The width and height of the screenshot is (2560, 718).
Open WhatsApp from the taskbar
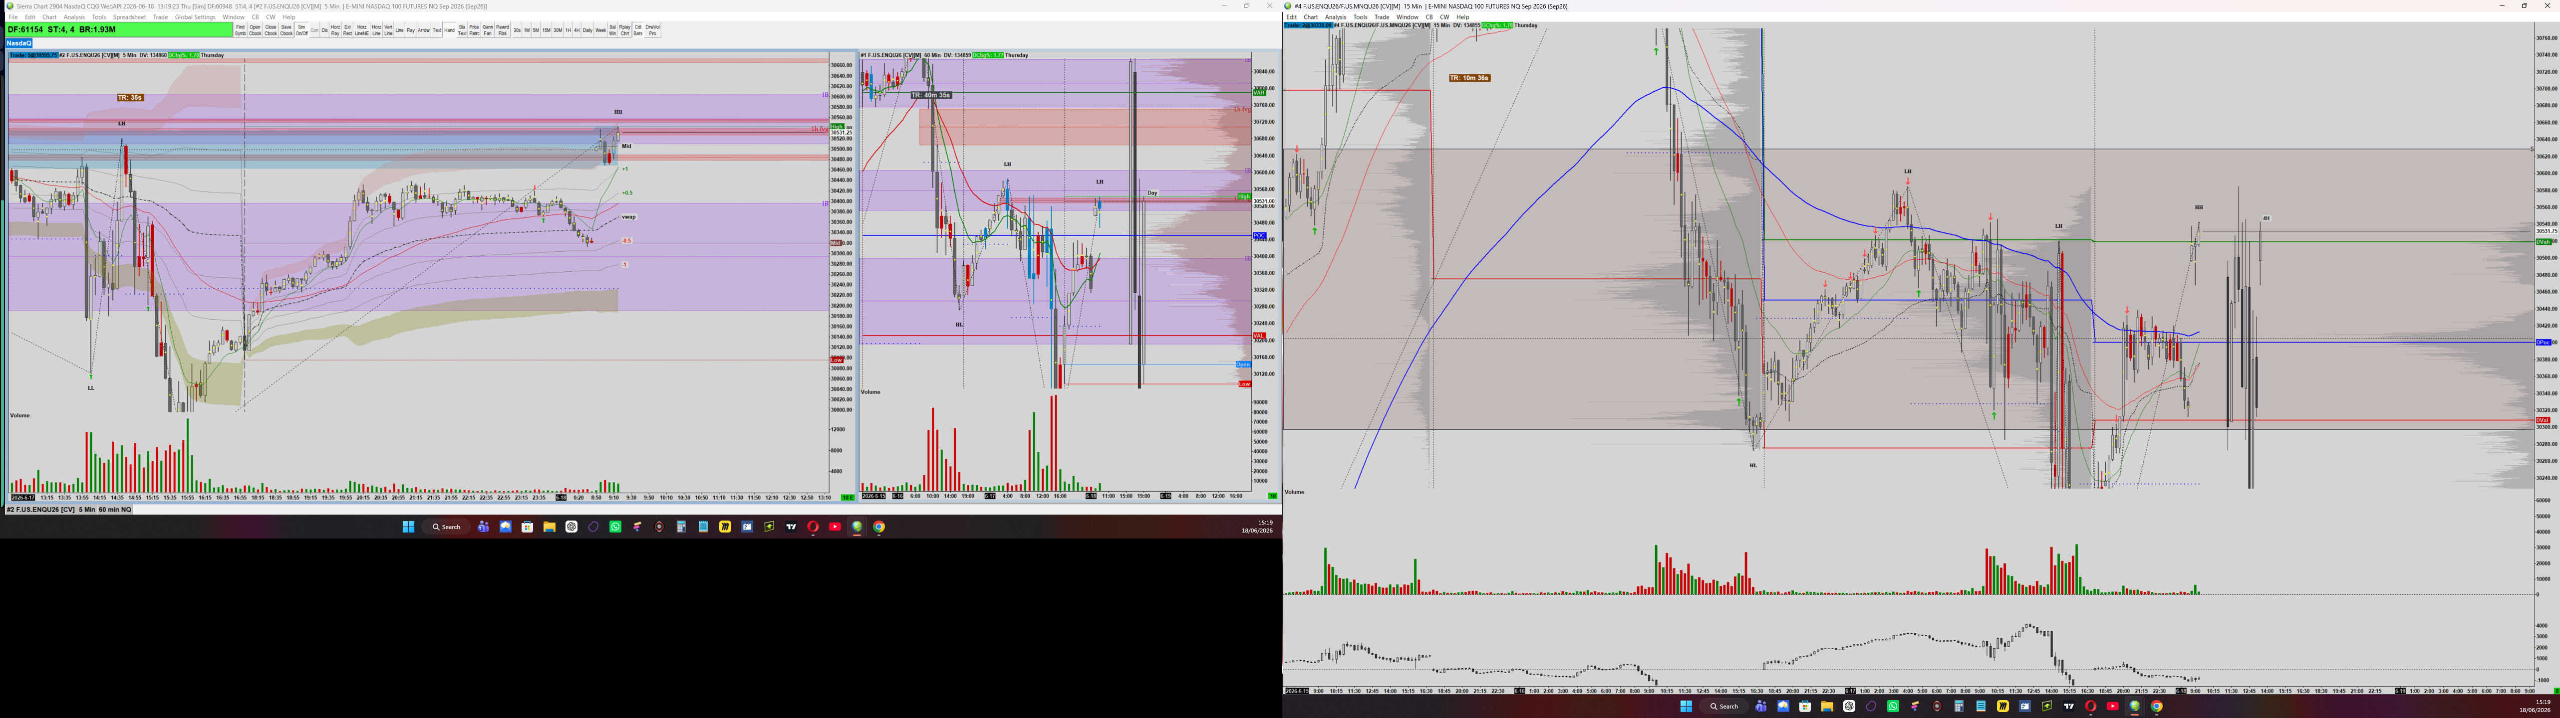click(615, 527)
